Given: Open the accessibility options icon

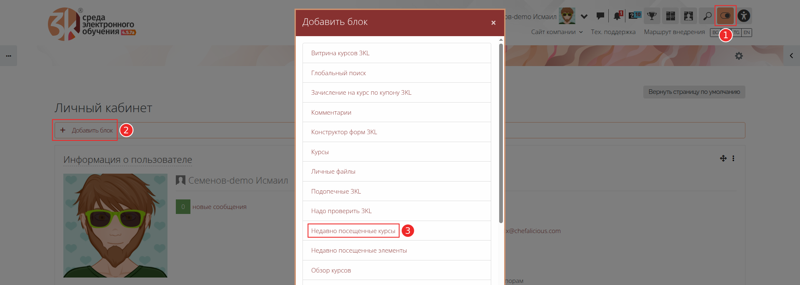Looking at the screenshot, I should pos(744,16).
